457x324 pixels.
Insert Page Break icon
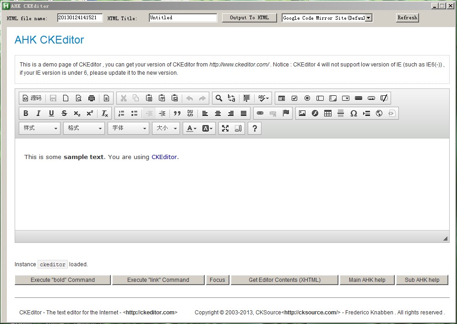[366, 114]
